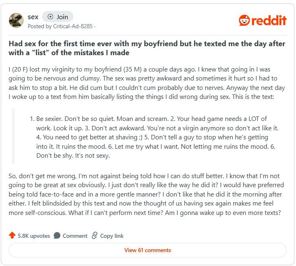
Task: Open poster profile Critical-Ad-8285
Action: click(73, 27)
